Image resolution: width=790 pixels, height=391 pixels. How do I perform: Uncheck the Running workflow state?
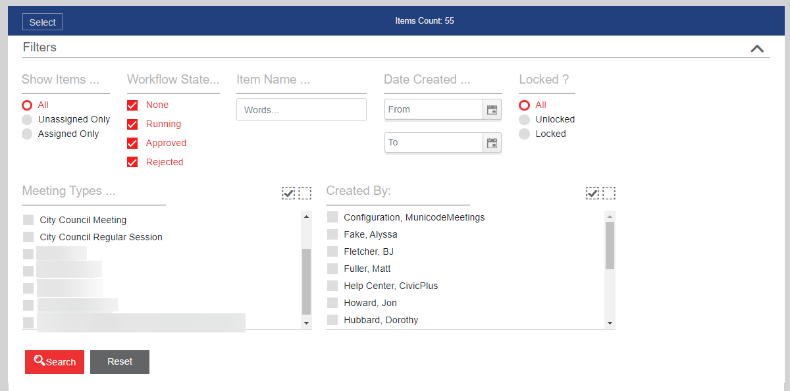[132, 124]
